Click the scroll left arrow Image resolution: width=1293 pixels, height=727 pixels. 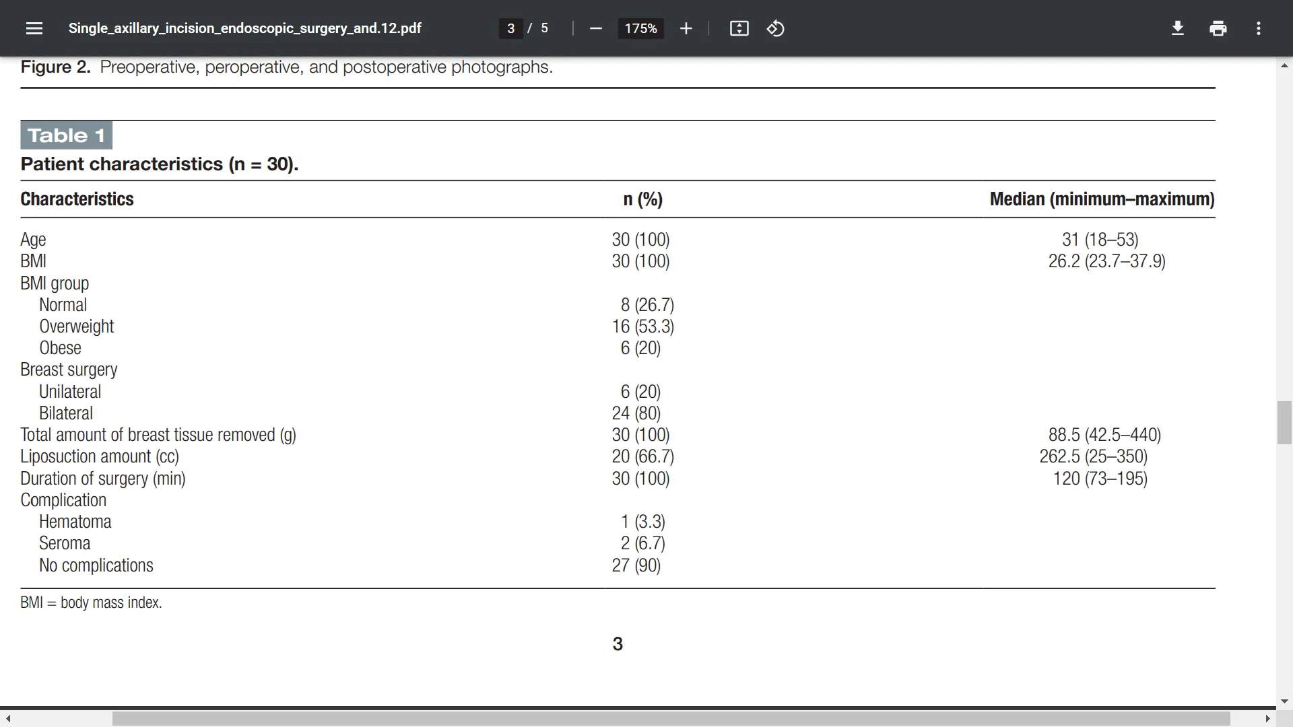tap(7, 718)
